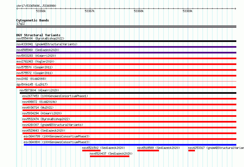Click the 53368k ruler tick label
Image resolution: width=244 pixels, height=167 pixels.
[x=139, y=11]
